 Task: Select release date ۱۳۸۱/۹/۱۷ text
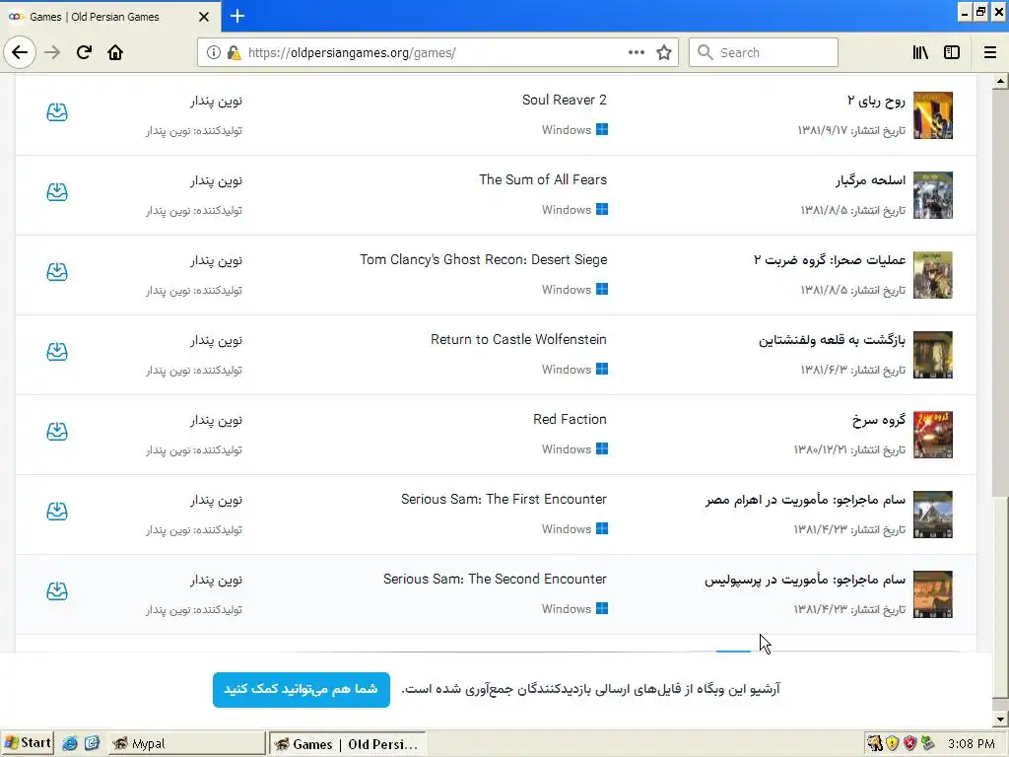[x=823, y=131]
